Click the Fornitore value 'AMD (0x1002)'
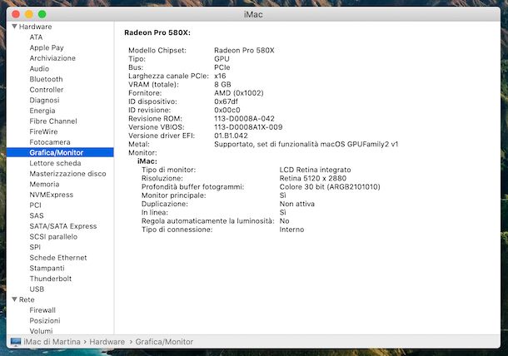Screen dimensions: 508x356 click(x=239, y=93)
